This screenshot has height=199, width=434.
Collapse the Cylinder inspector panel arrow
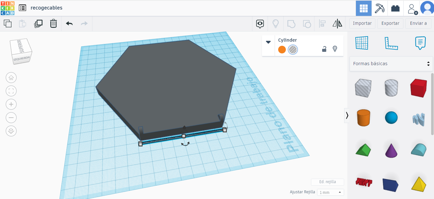(268, 42)
